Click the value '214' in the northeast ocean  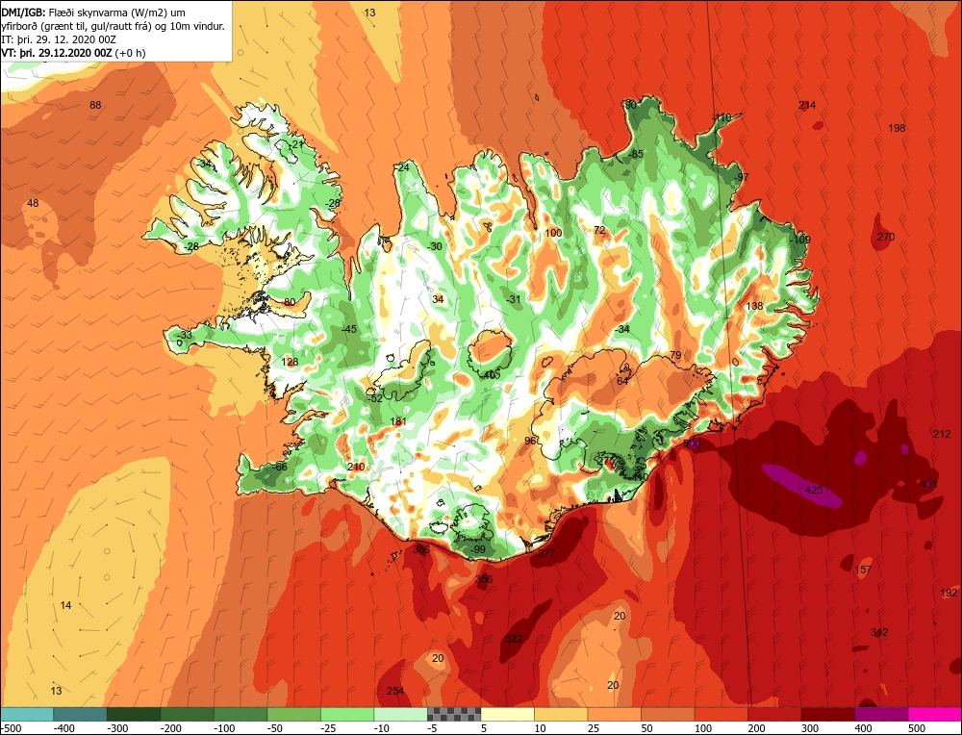(x=807, y=105)
